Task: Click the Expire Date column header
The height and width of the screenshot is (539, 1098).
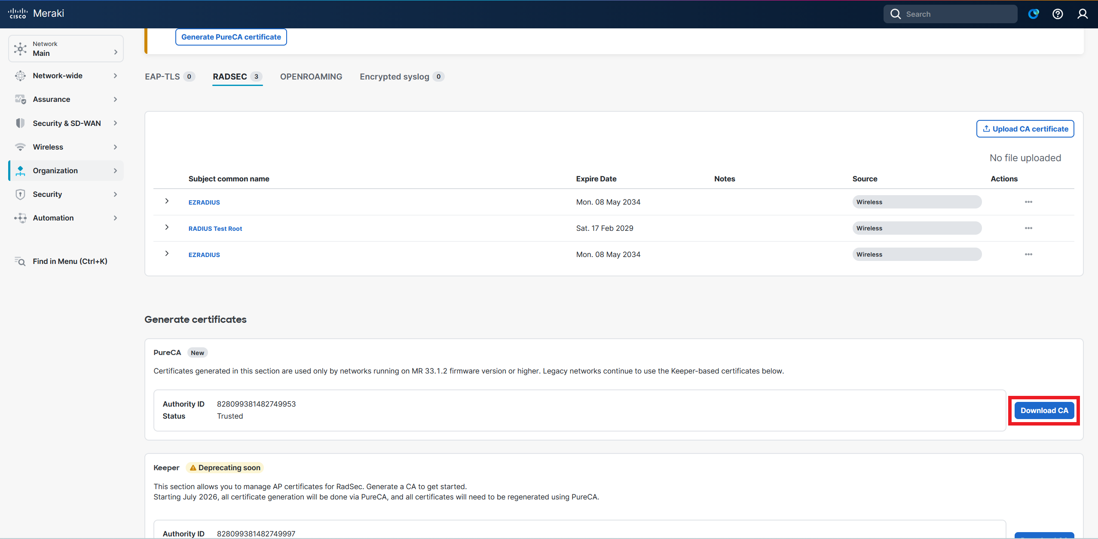Action: coord(596,179)
